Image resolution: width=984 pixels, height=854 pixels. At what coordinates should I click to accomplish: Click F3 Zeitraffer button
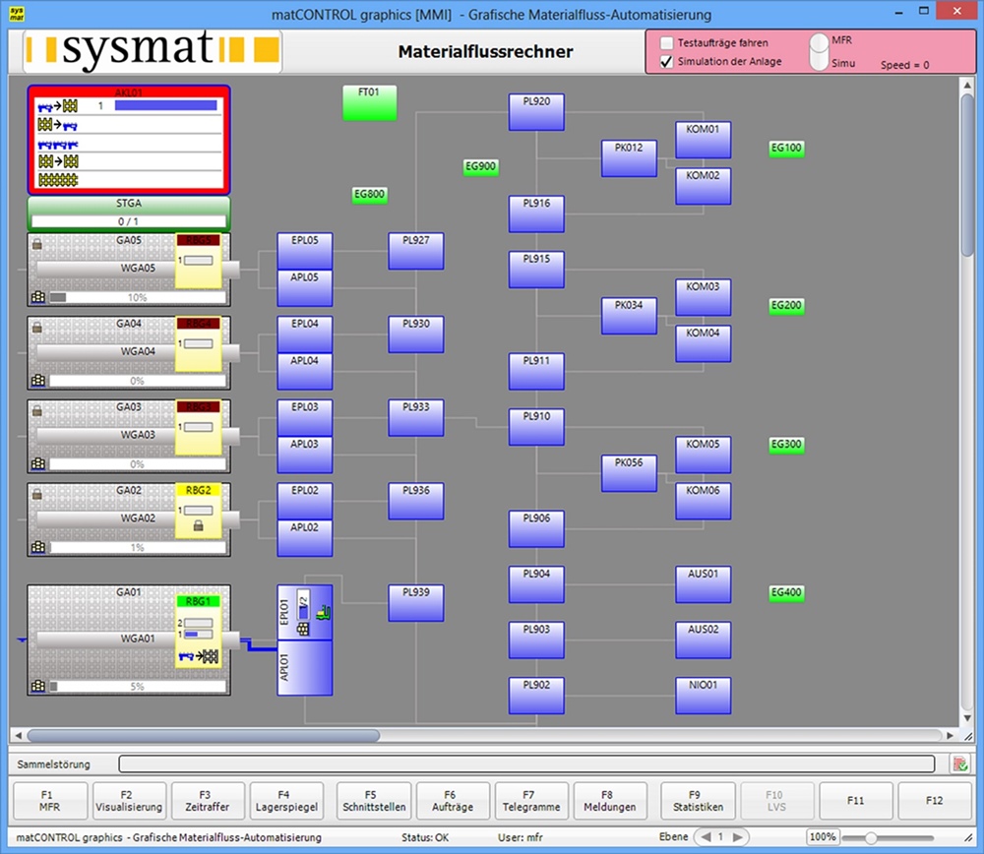point(208,801)
